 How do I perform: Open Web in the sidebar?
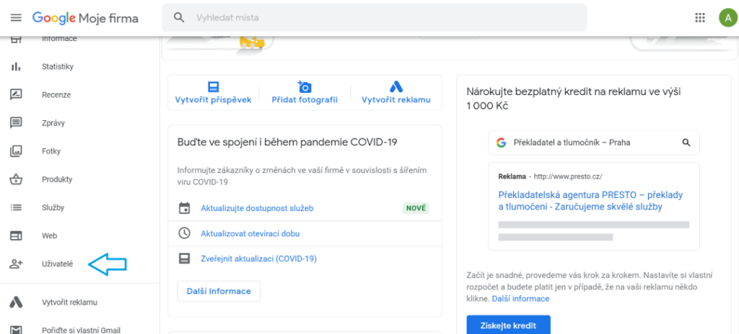[x=48, y=235]
